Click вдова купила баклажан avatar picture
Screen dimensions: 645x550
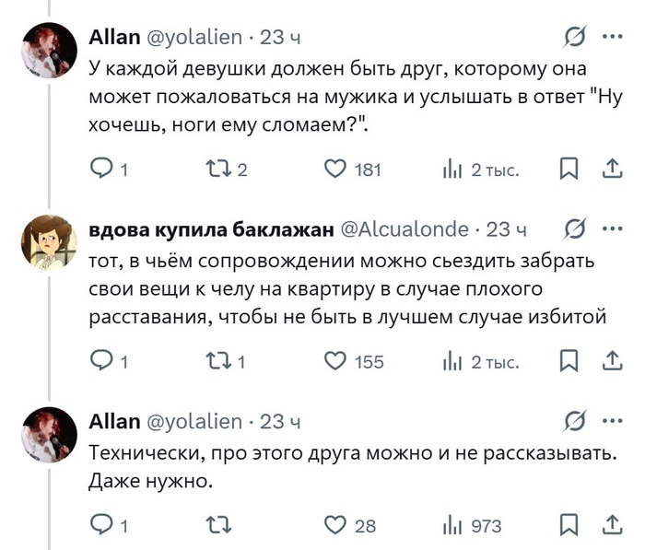click(49, 241)
